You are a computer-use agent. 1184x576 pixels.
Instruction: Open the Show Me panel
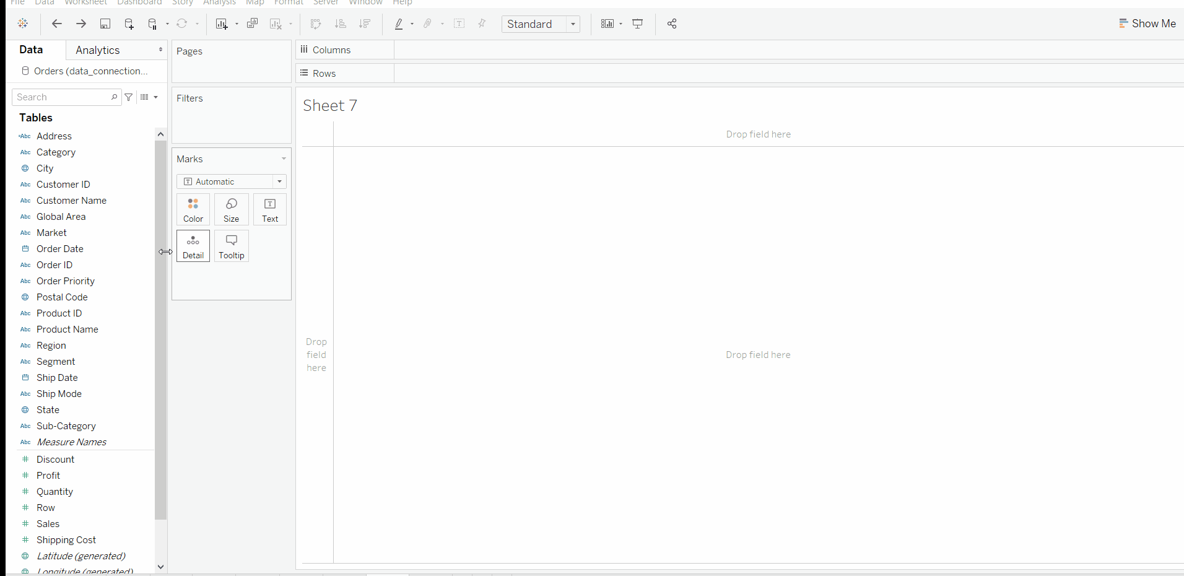tap(1147, 24)
